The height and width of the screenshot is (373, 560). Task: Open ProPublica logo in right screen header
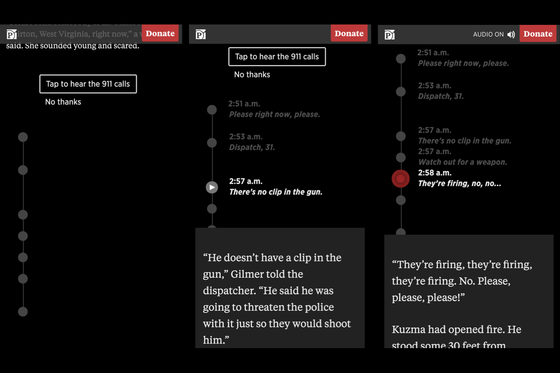[x=390, y=35]
